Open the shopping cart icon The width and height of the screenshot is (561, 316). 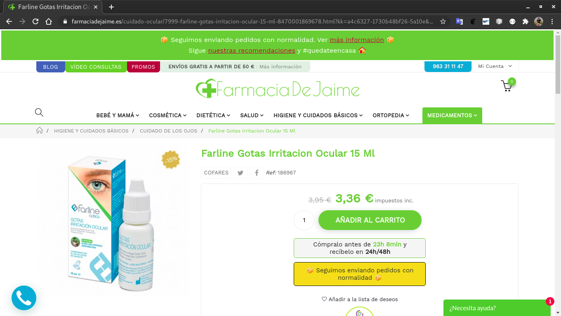coord(507,86)
